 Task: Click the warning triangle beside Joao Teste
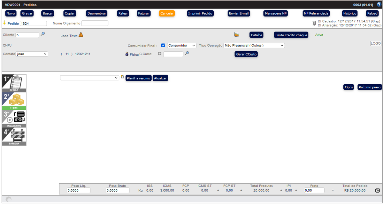tap(81, 35)
